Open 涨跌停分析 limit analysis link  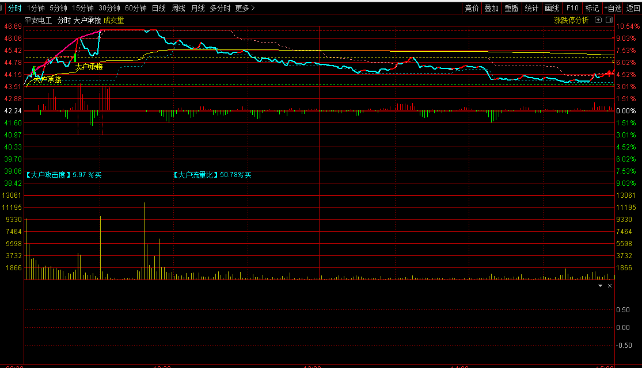571,20
